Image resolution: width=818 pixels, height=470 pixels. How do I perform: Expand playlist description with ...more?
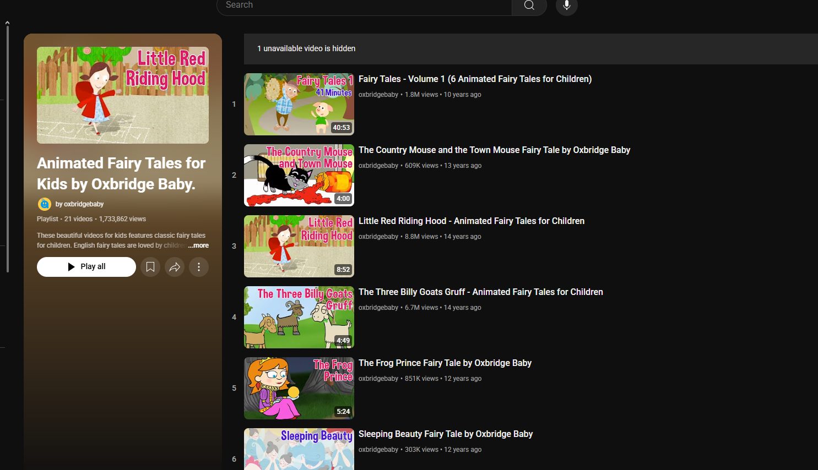[198, 245]
